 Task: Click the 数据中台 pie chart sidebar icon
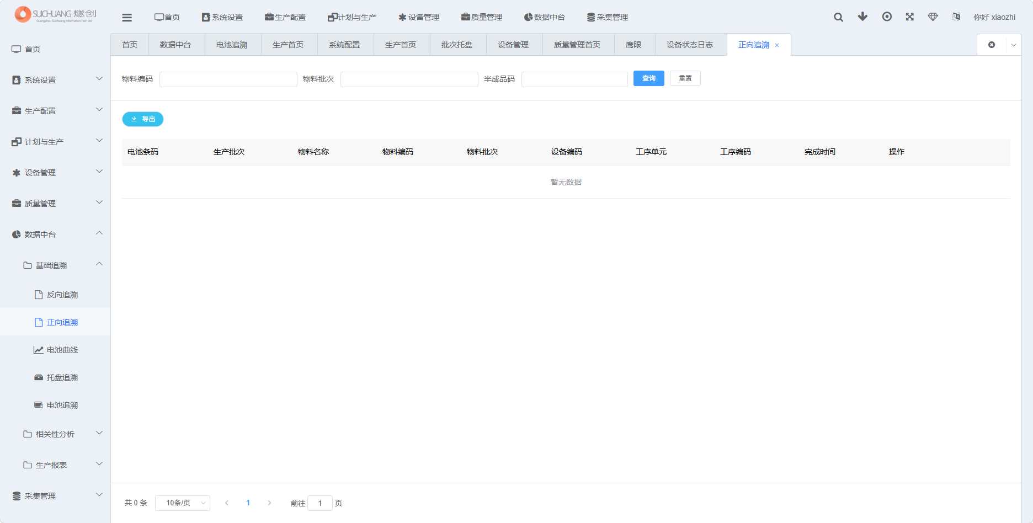17,234
